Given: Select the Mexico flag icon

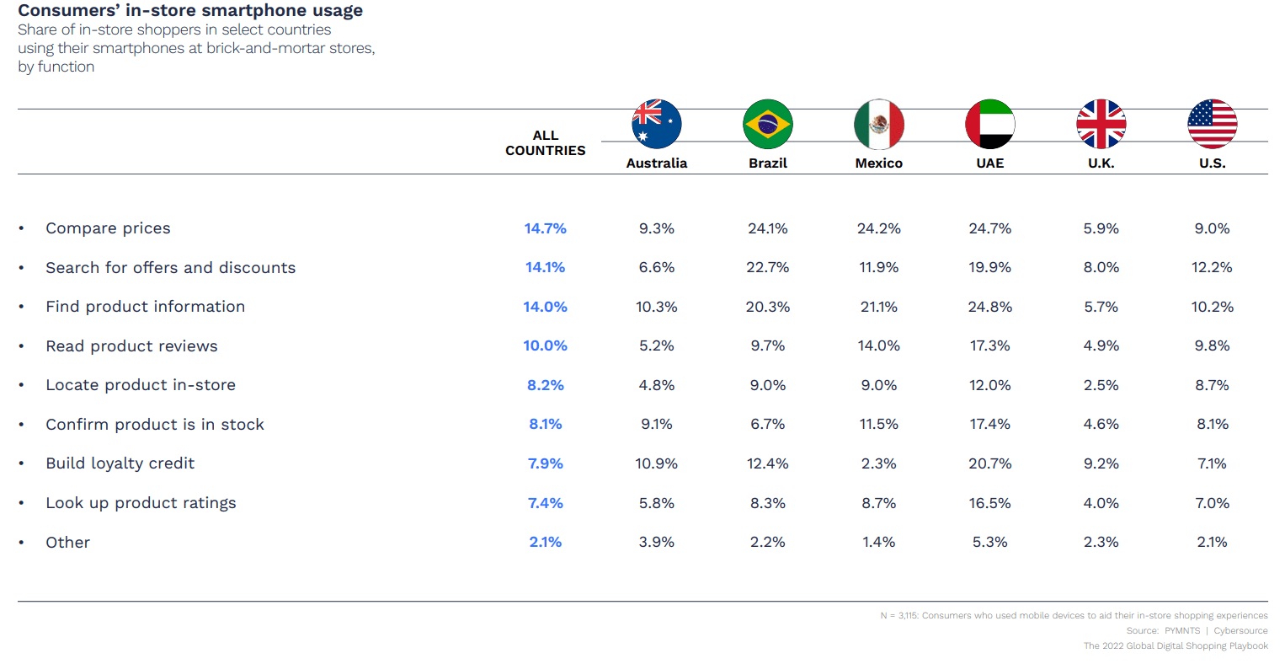Looking at the screenshot, I should click(x=879, y=124).
